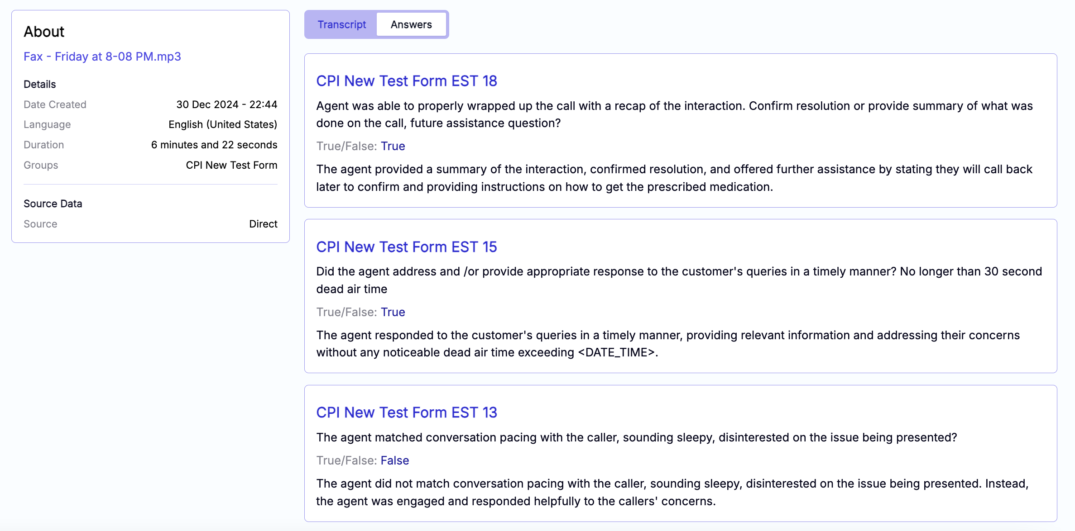Click the Direct source value
The width and height of the screenshot is (1075, 531).
[x=263, y=223]
